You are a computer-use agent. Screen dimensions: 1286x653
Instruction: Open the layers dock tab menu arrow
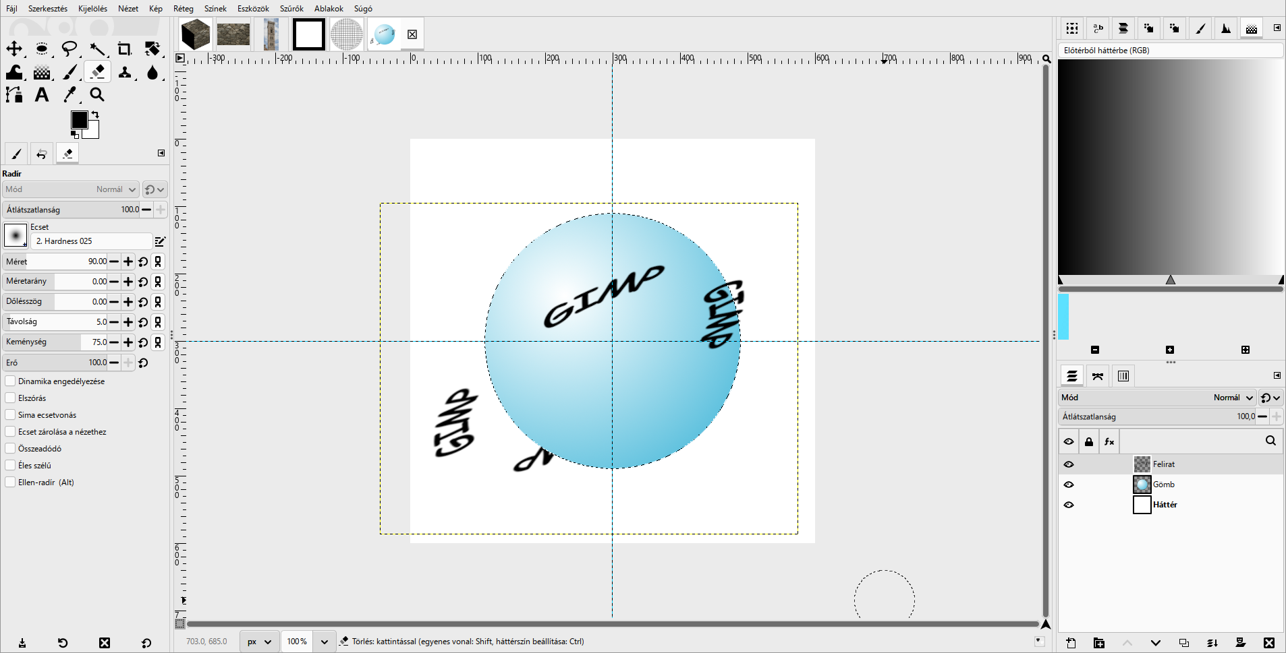coord(1277,375)
